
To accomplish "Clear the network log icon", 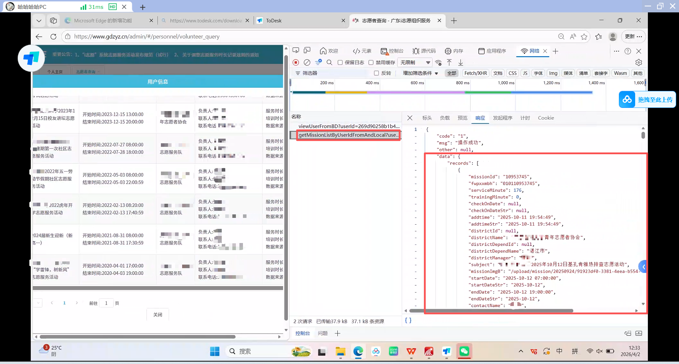I will click(x=307, y=63).
